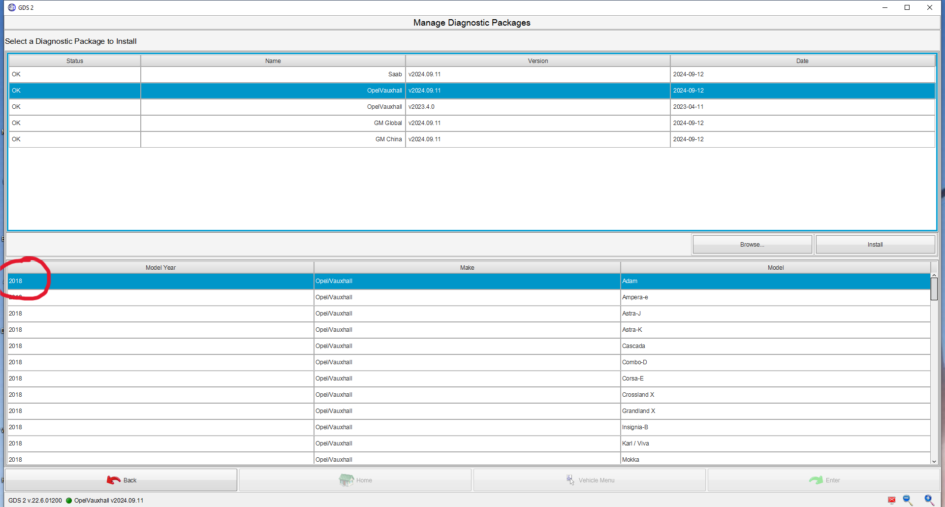The width and height of the screenshot is (945, 507).
Task: Click the Make column header
Action: (467, 268)
